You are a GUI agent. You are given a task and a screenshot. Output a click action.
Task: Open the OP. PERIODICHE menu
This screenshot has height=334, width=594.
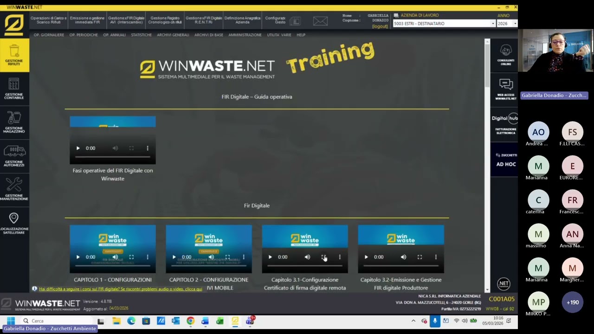[84, 35]
